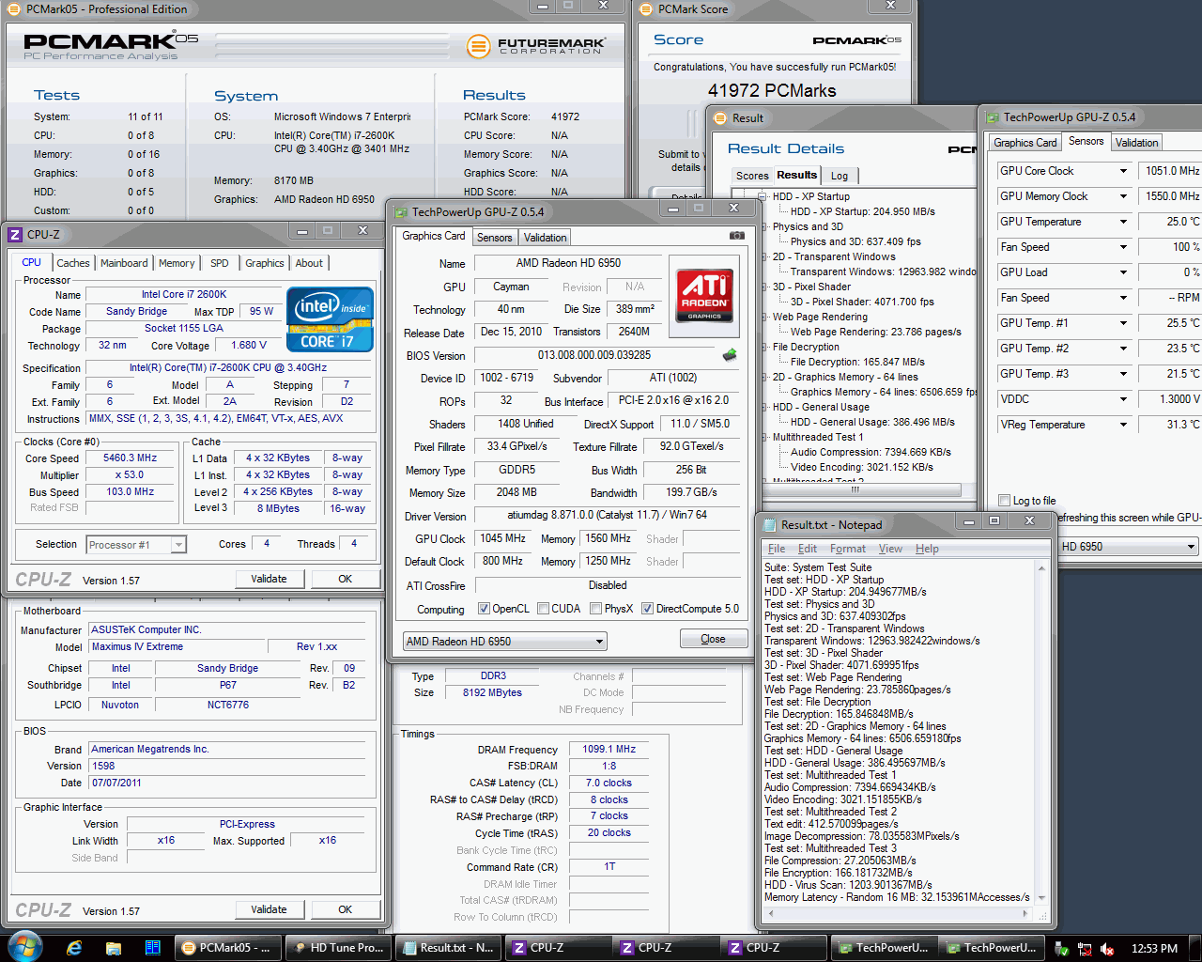Click the PCMark Score window title icon
The image size is (1202, 962).
tap(646, 8)
